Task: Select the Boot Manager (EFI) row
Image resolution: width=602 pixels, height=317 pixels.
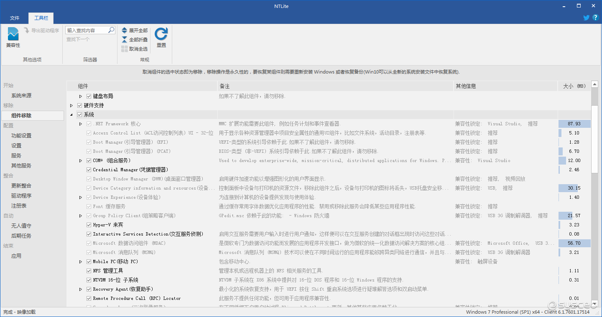Action: pos(329,142)
